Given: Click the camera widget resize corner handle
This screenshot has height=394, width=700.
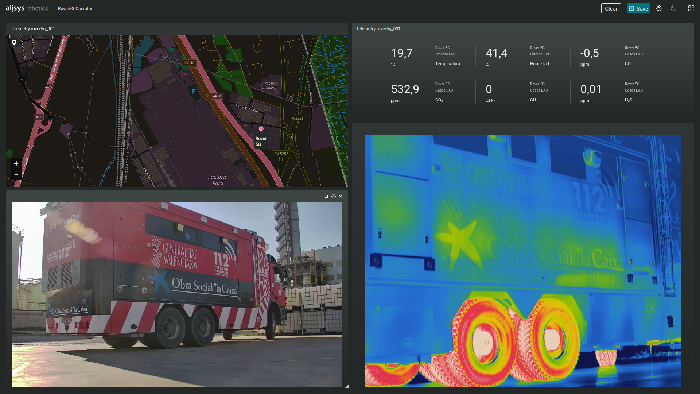Looking at the screenshot, I should tap(347, 386).
